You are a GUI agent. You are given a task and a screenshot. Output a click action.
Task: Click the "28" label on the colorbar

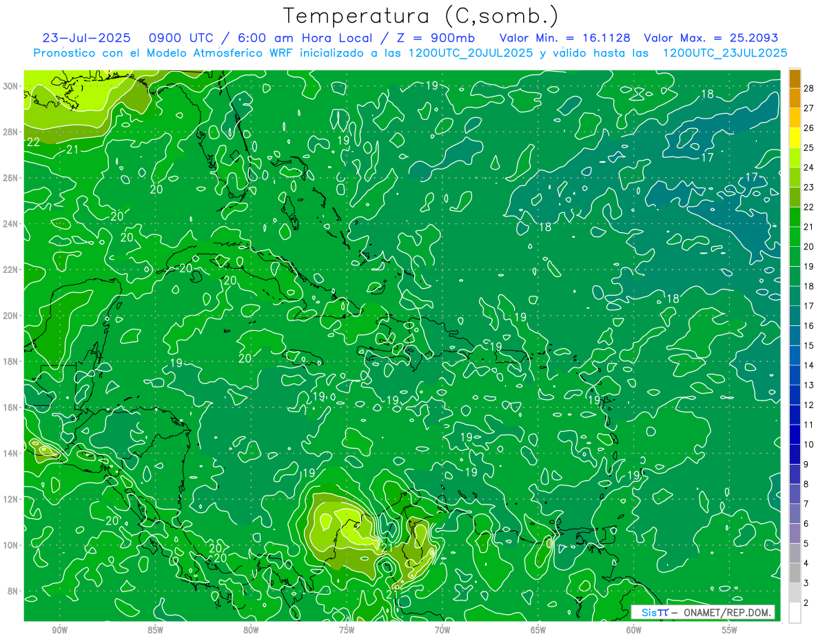tap(809, 88)
